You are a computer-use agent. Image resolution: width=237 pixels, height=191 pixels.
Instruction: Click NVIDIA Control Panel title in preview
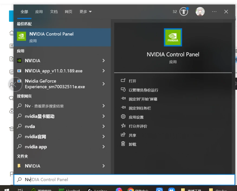click(173, 54)
